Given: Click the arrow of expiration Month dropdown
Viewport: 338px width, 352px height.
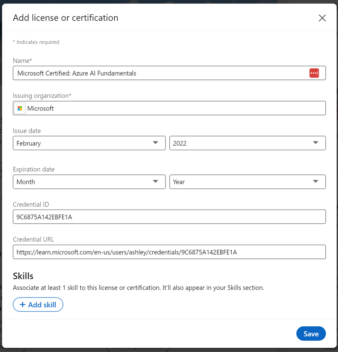Looking at the screenshot, I should 155,181.
